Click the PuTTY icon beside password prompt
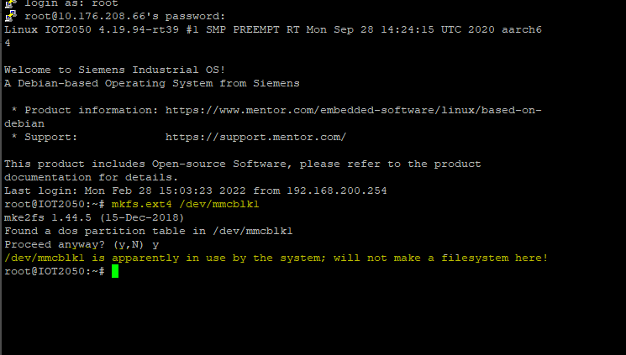626x355 pixels. click(9, 16)
